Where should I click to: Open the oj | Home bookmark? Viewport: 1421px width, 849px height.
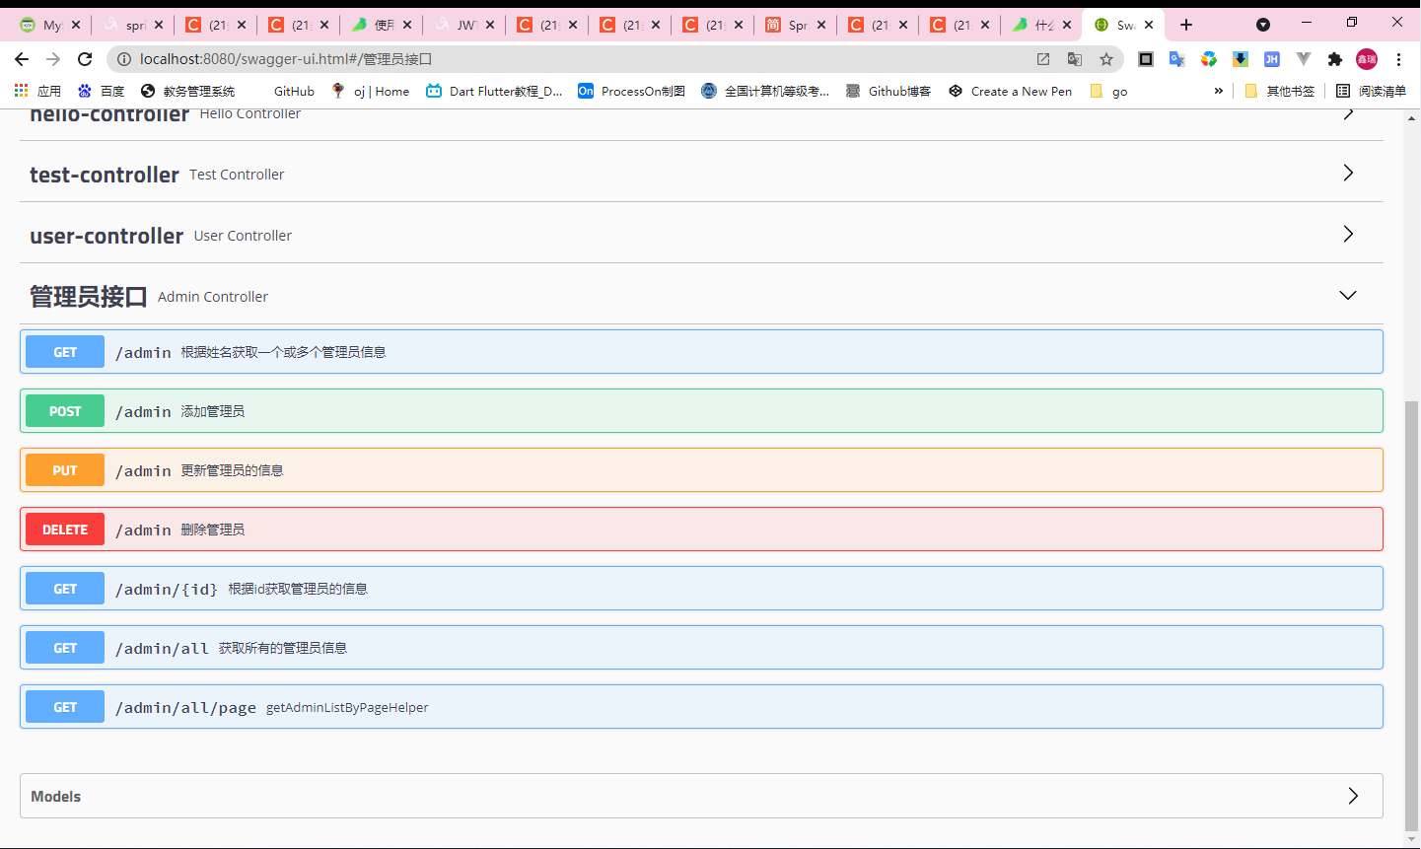tap(370, 91)
